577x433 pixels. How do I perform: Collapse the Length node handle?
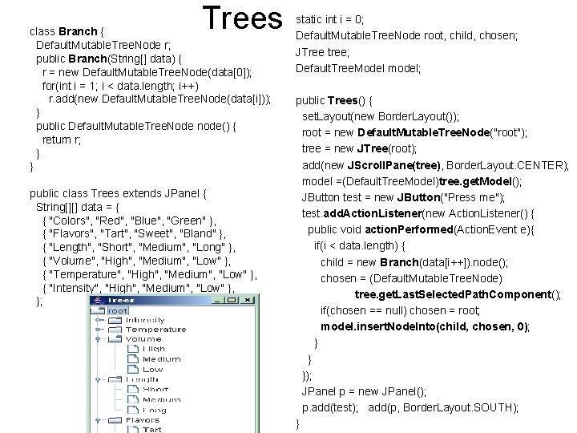coord(98,379)
